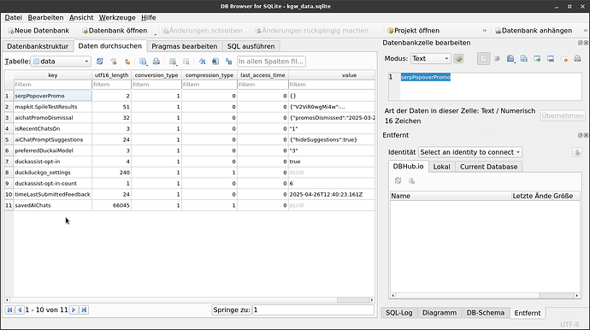
Task: Click the set cell to NULL icon
Action: tap(564, 59)
